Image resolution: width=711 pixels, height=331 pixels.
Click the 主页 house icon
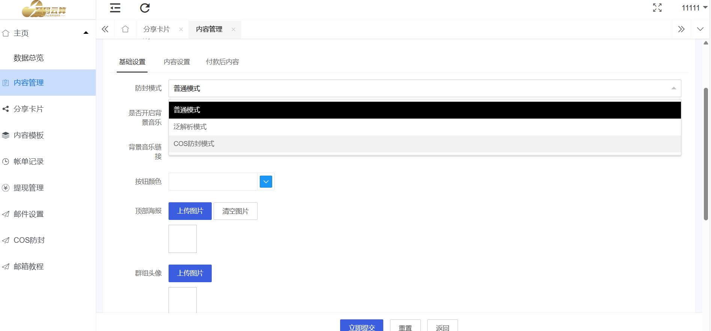6,33
